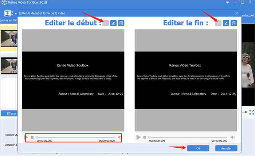Stop the end clip preview

tap(145, 137)
